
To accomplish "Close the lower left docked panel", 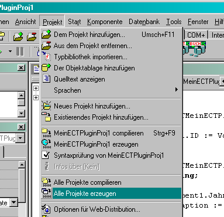I will (x=21, y=127).
